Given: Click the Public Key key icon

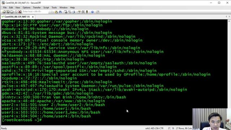Looking at the screenshot, I should click(87, 12).
